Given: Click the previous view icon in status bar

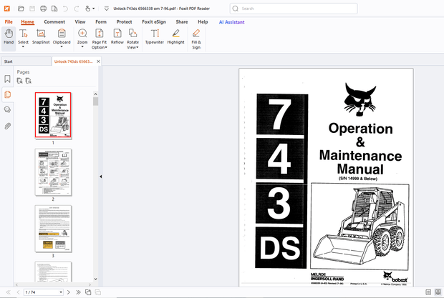Looking at the screenshot, I should tap(88, 292).
